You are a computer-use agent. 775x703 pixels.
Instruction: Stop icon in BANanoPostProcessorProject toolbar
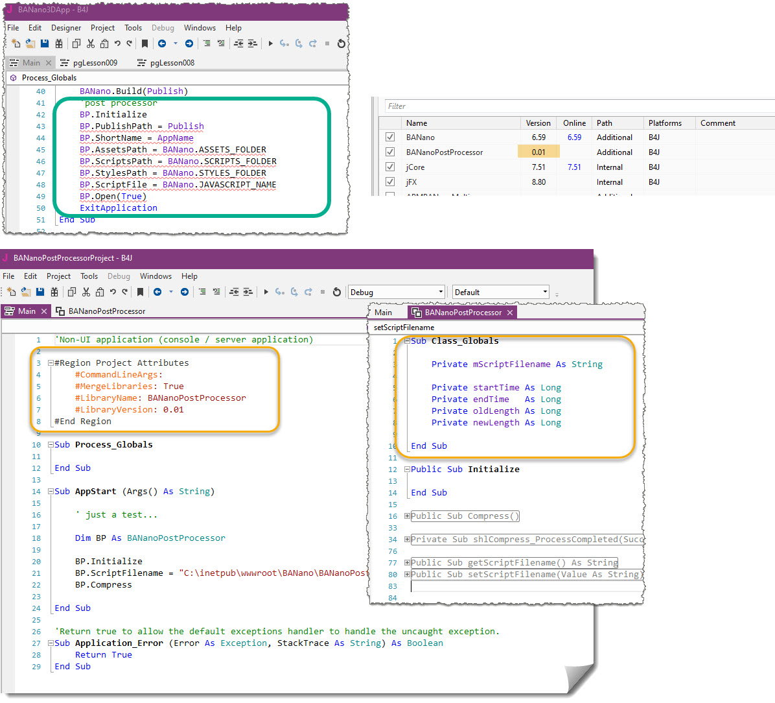[322, 292]
